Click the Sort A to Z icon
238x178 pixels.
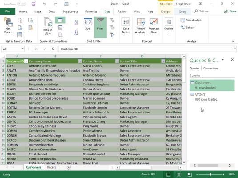77,23
